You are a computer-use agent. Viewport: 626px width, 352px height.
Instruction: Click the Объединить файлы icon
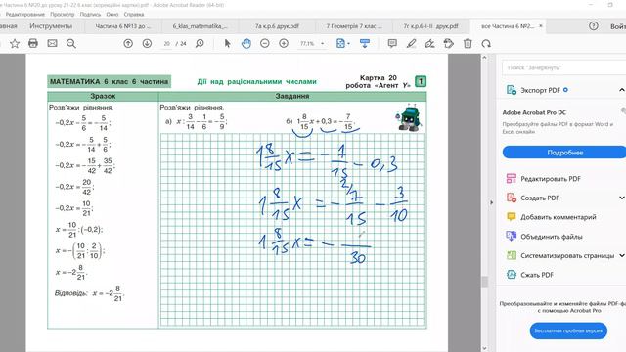tap(511, 237)
